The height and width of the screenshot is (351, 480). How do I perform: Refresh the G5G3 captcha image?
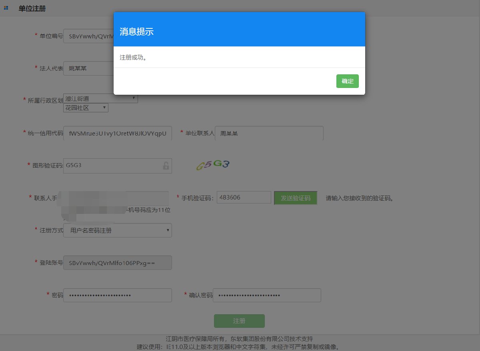(212, 165)
